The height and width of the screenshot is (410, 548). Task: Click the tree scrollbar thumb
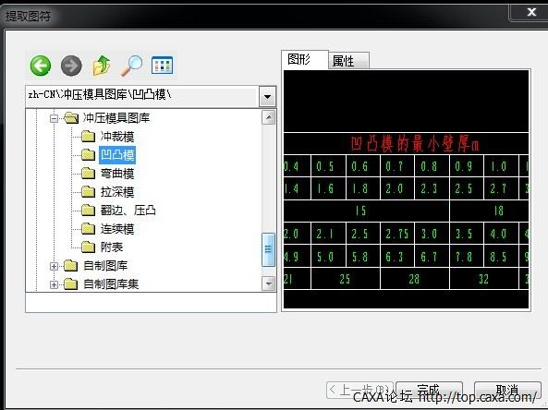pyautogui.click(x=268, y=249)
